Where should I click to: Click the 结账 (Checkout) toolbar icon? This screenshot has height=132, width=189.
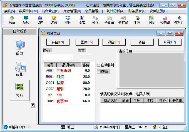[x=54, y=20]
